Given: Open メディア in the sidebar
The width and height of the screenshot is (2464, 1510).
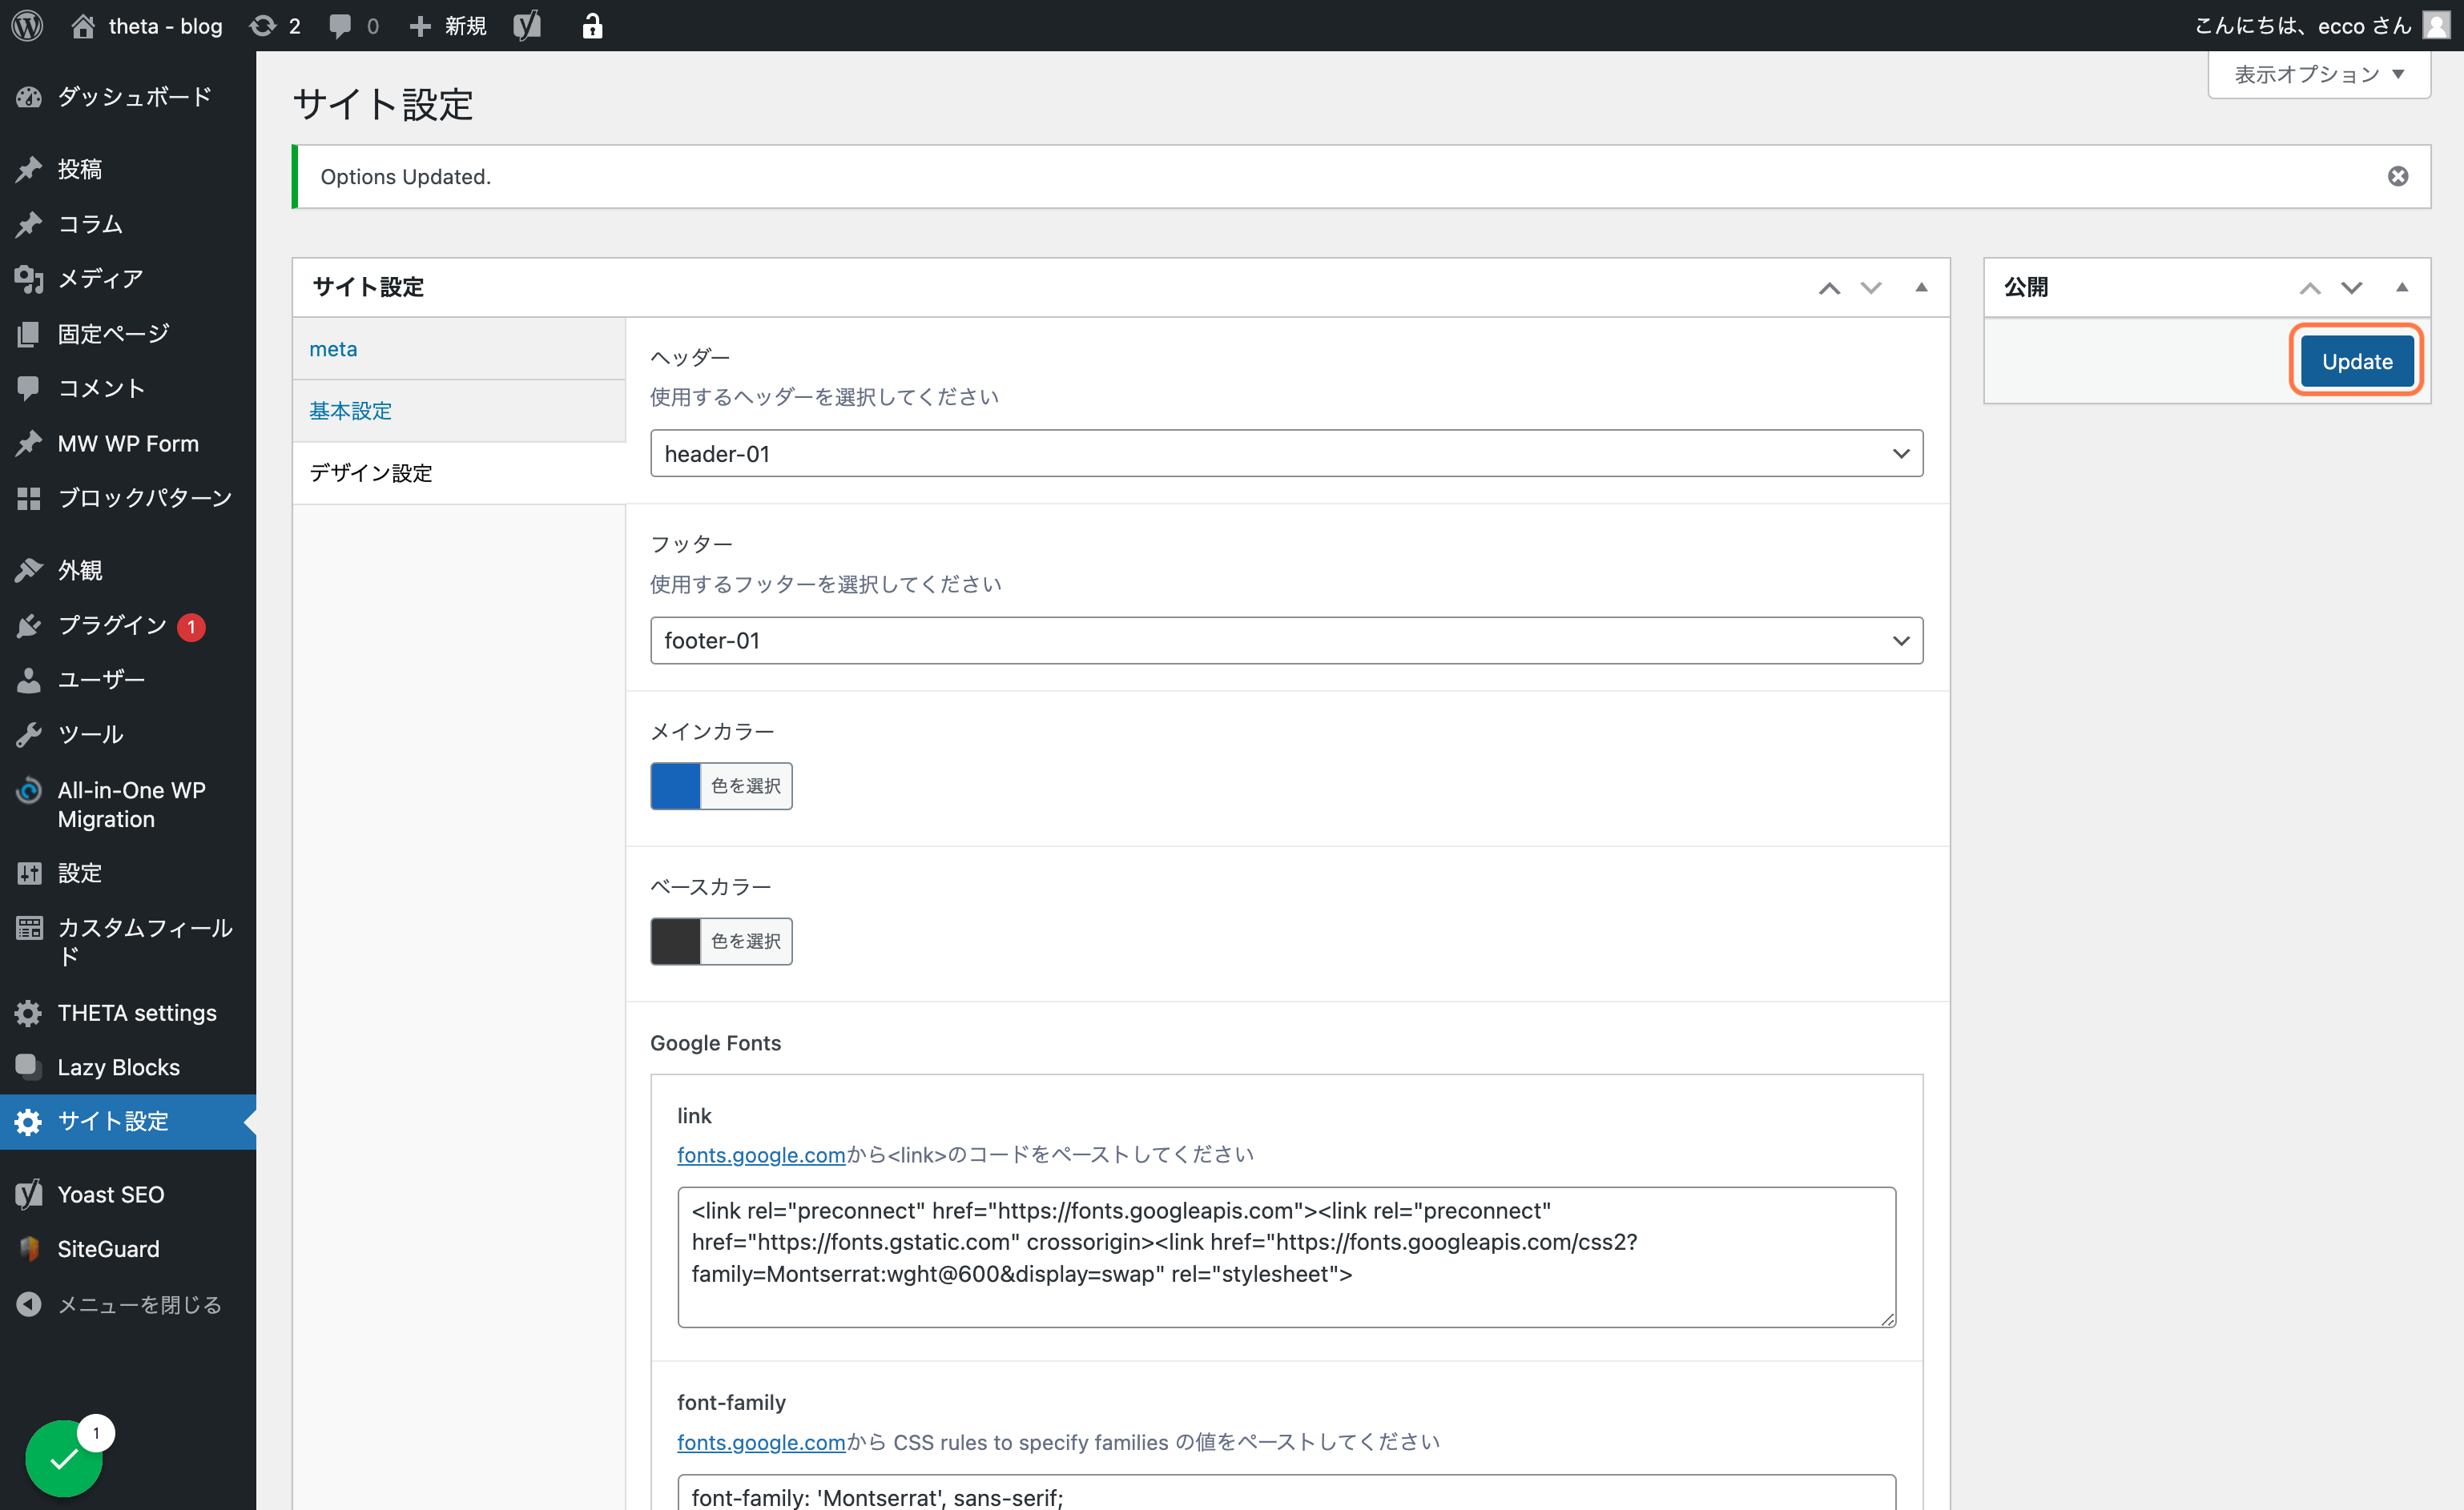Looking at the screenshot, I should click(128, 279).
